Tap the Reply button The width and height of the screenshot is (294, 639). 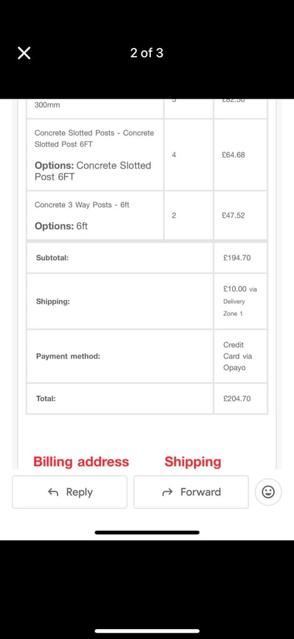[x=70, y=492]
